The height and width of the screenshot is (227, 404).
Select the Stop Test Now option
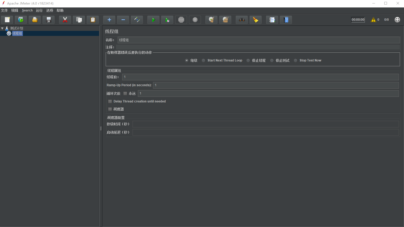(x=296, y=60)
